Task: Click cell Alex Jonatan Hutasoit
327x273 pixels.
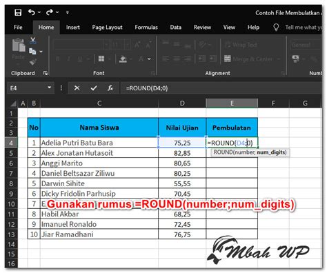Action: (x=99, y=153)
